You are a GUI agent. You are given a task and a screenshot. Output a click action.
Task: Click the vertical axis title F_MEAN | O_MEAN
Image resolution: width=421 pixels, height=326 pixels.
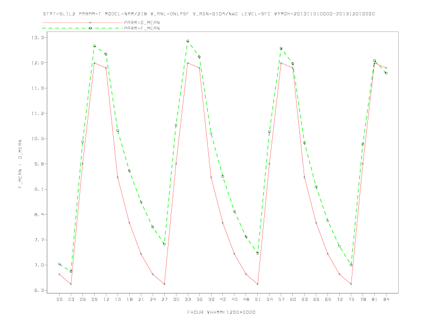coord(20,164)
